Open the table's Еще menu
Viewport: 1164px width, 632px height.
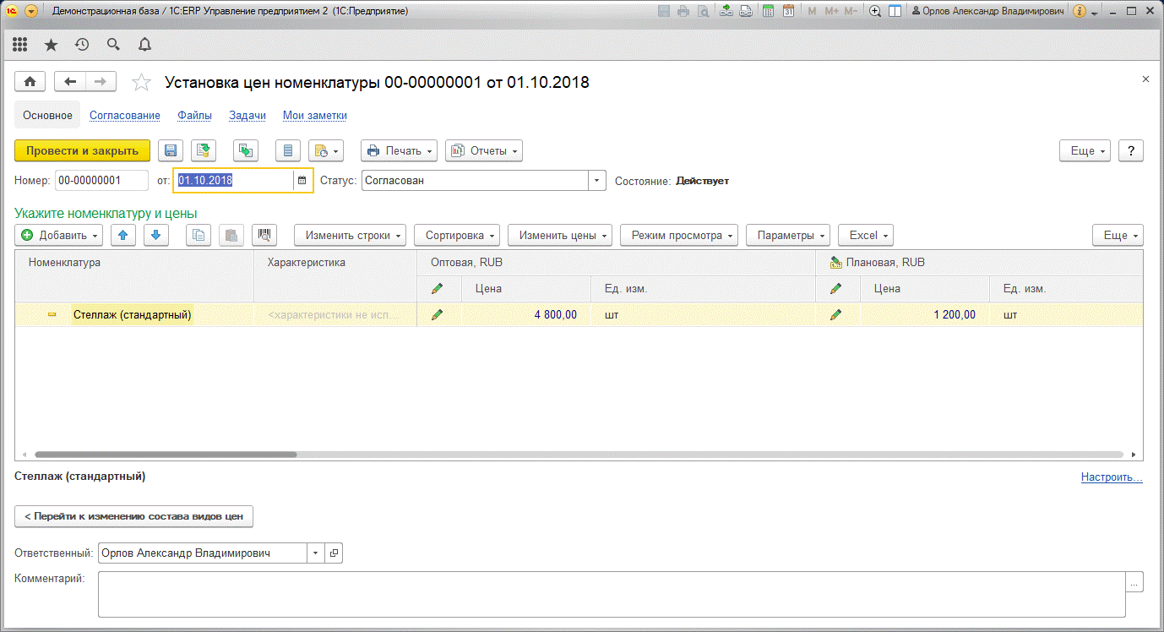point(1118,235)
